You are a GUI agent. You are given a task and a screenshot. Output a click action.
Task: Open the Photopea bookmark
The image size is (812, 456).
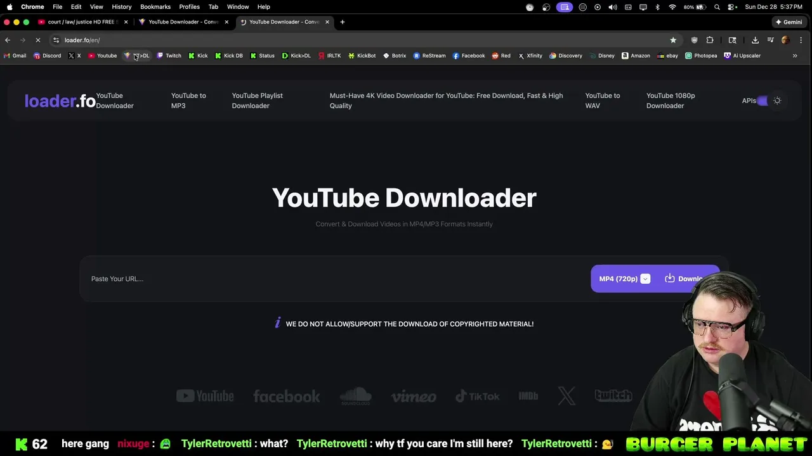tap(701, 56)
